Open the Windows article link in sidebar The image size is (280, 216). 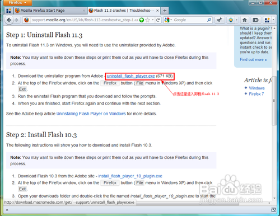pos(256,88)
